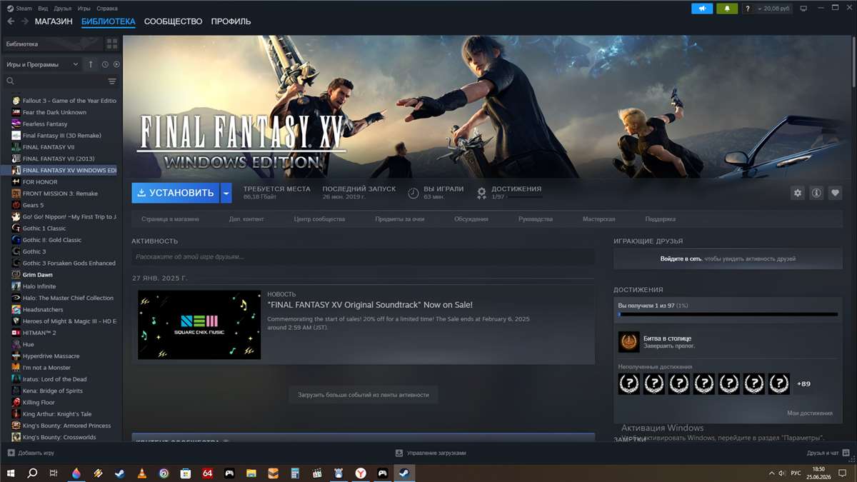Open the Доп. контент tab

click(246, 219)
